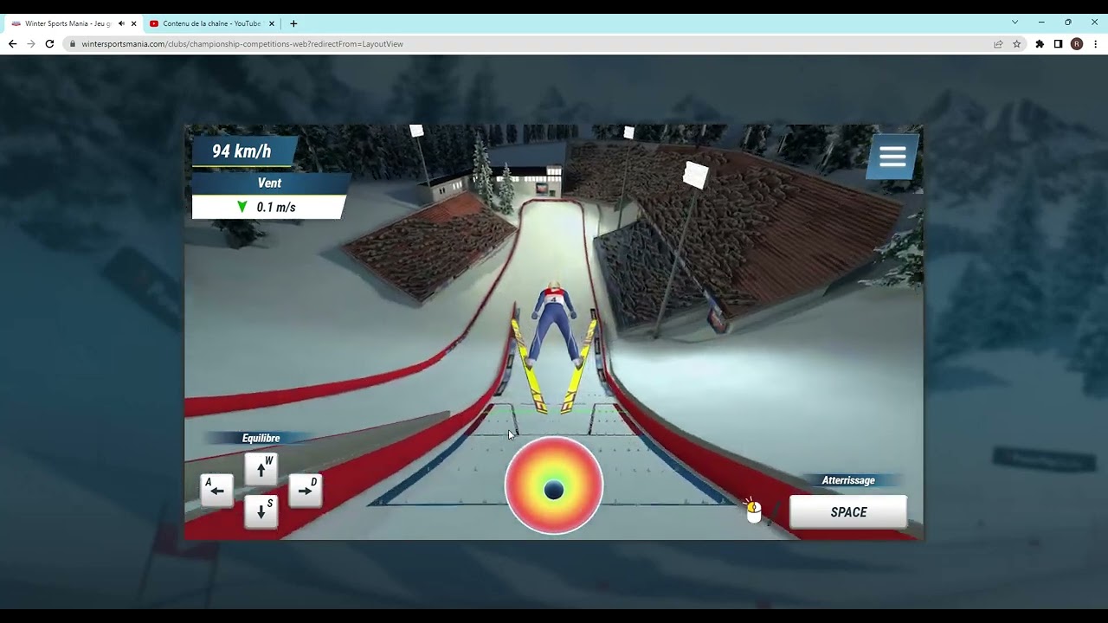Share this page icon
Viewport: 1108px width, 623px height.
pyautogui.click(x=998, y=43)
